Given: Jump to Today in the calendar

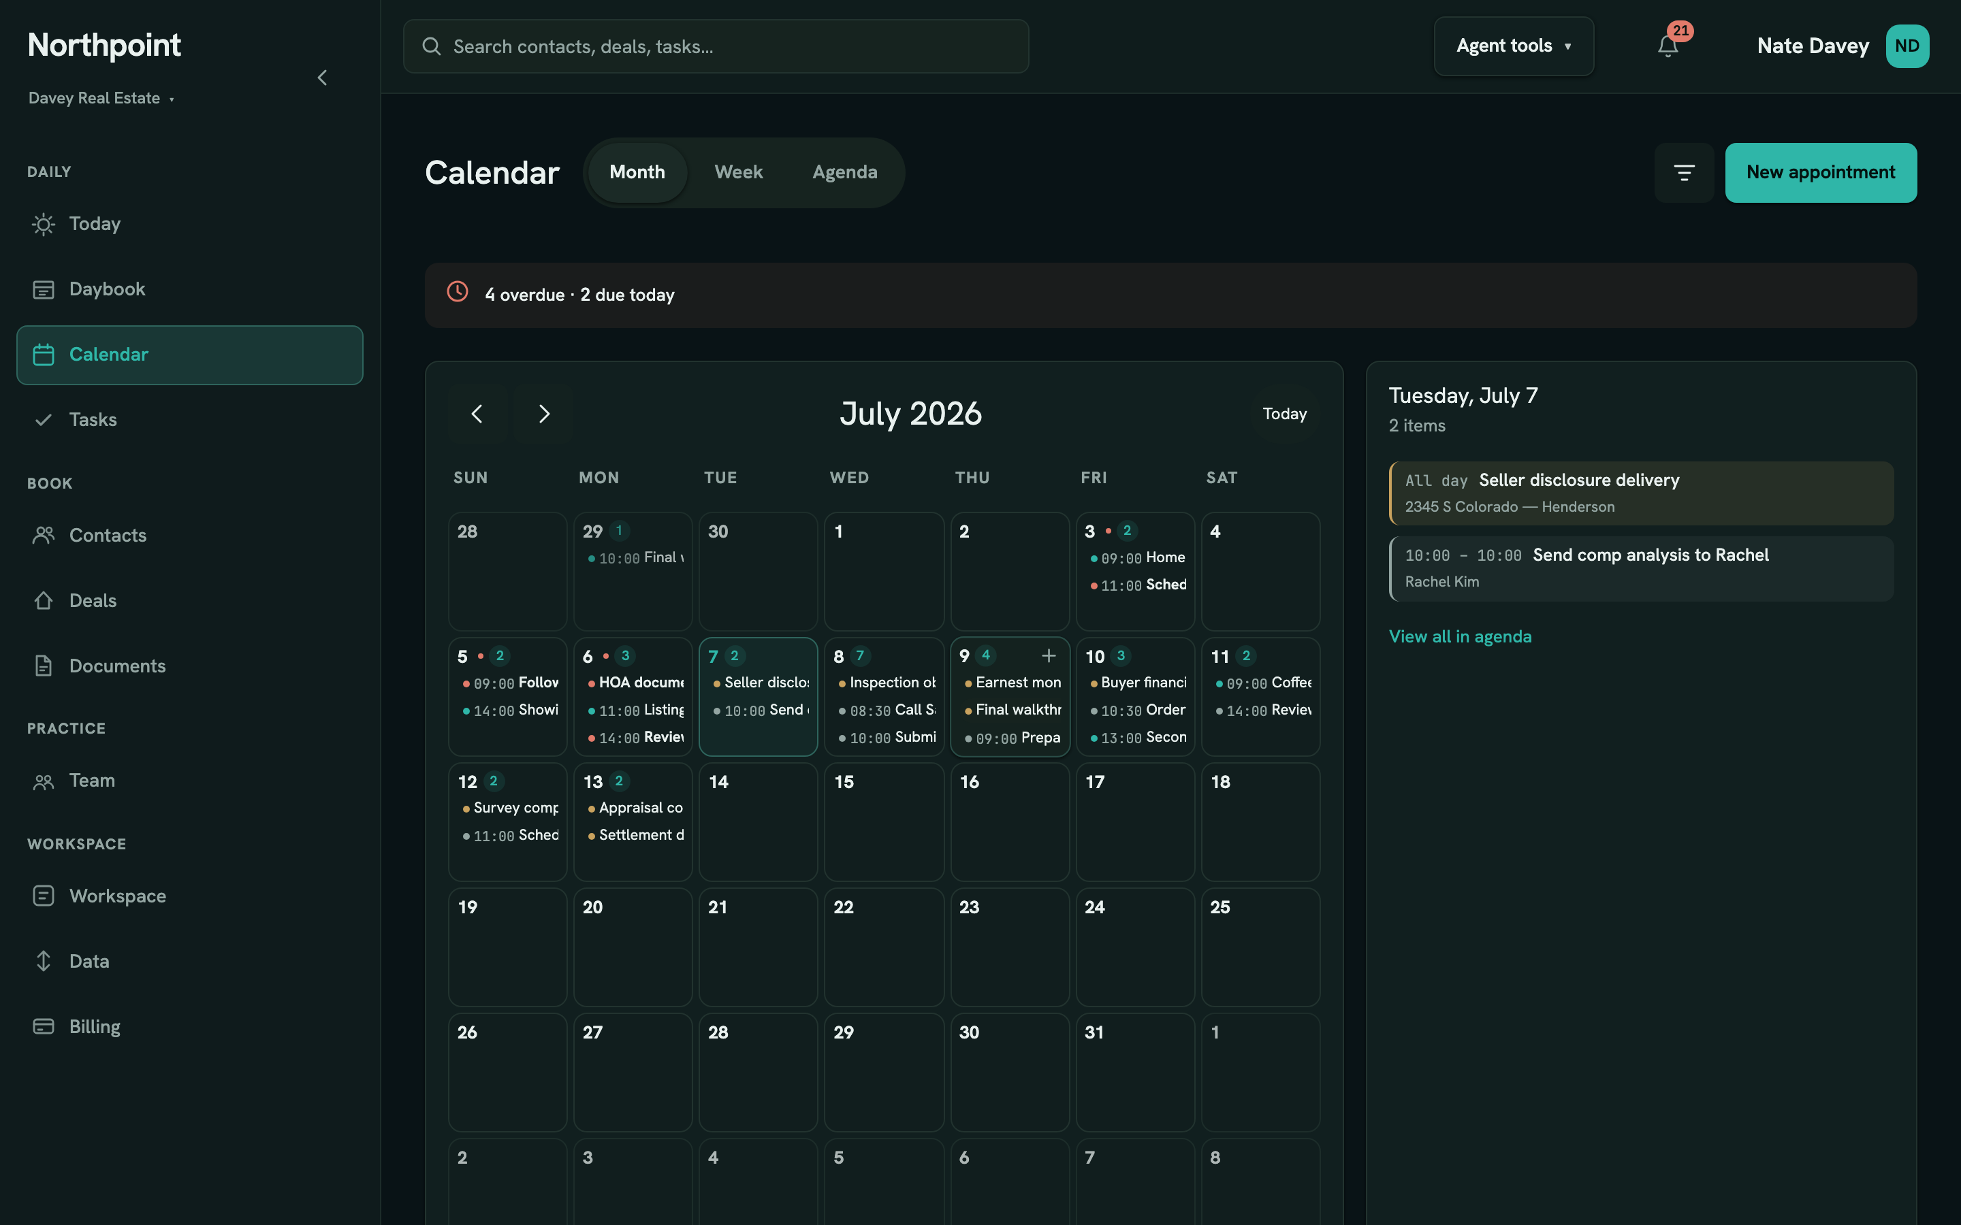Looking at the screenshot, I should coord(1284,414).
